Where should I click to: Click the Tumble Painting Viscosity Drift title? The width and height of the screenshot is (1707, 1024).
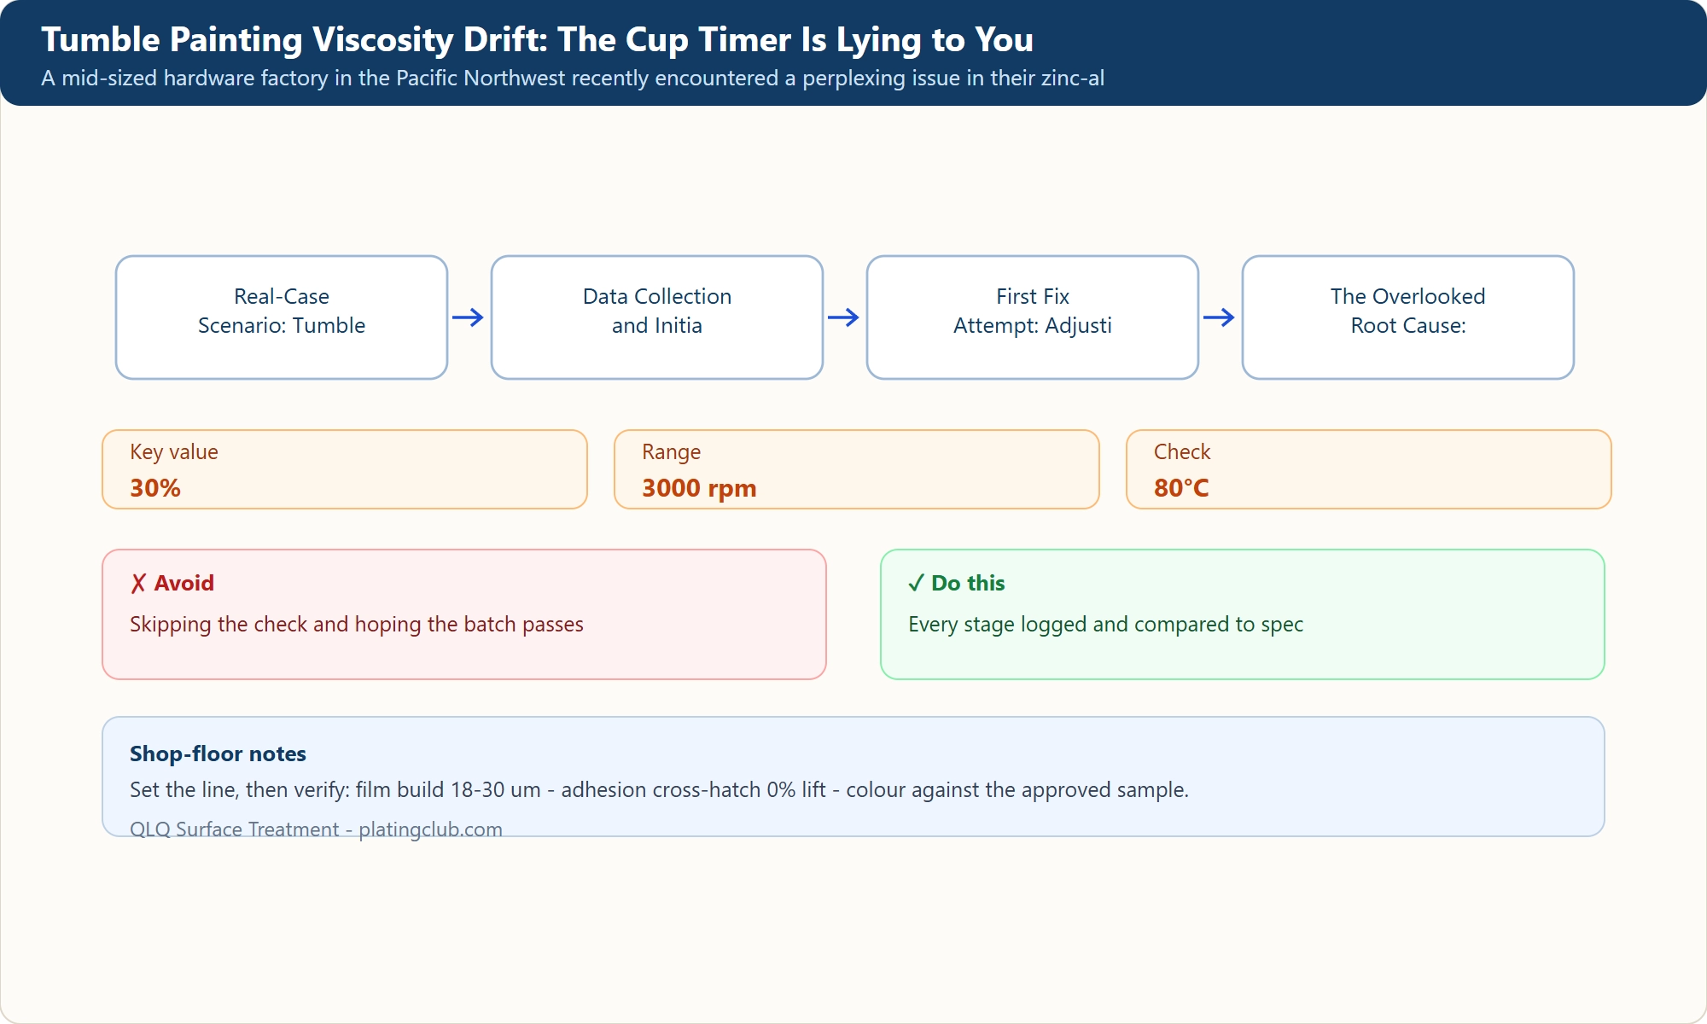[x=537, y=40]
